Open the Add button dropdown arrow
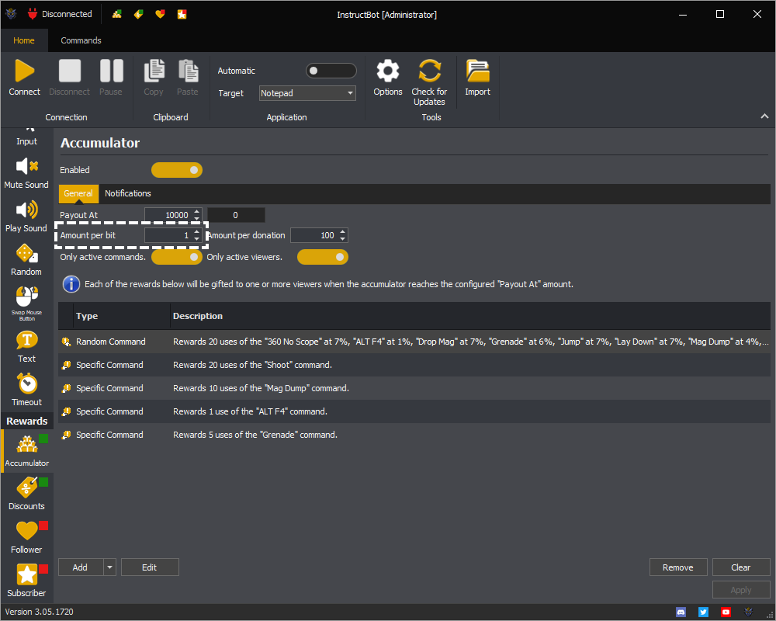 pos(109,567)
